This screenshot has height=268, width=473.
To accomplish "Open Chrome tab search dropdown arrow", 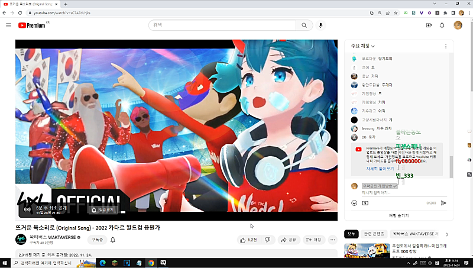I will (435, 4).
